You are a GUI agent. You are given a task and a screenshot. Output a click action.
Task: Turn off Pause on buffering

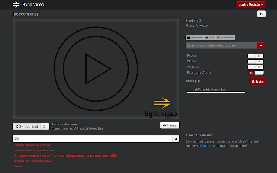coord(255,73)
